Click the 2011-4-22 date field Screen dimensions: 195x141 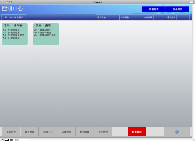point(14,17)
